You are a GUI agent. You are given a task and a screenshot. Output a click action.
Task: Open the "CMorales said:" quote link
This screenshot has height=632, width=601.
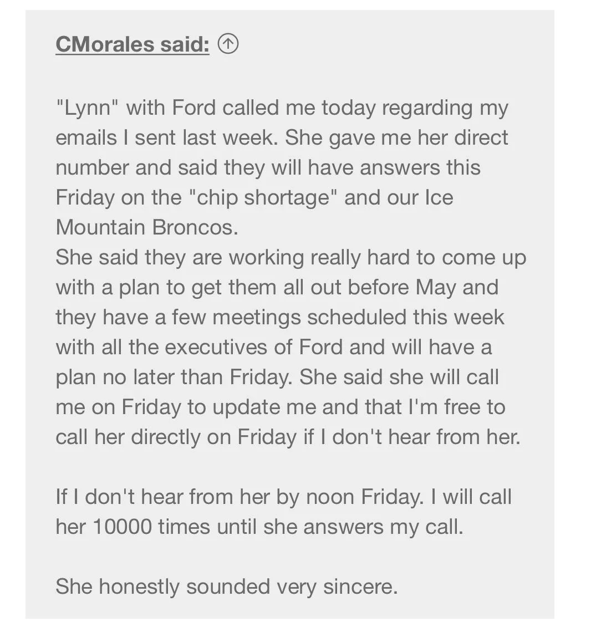(133, 44)
